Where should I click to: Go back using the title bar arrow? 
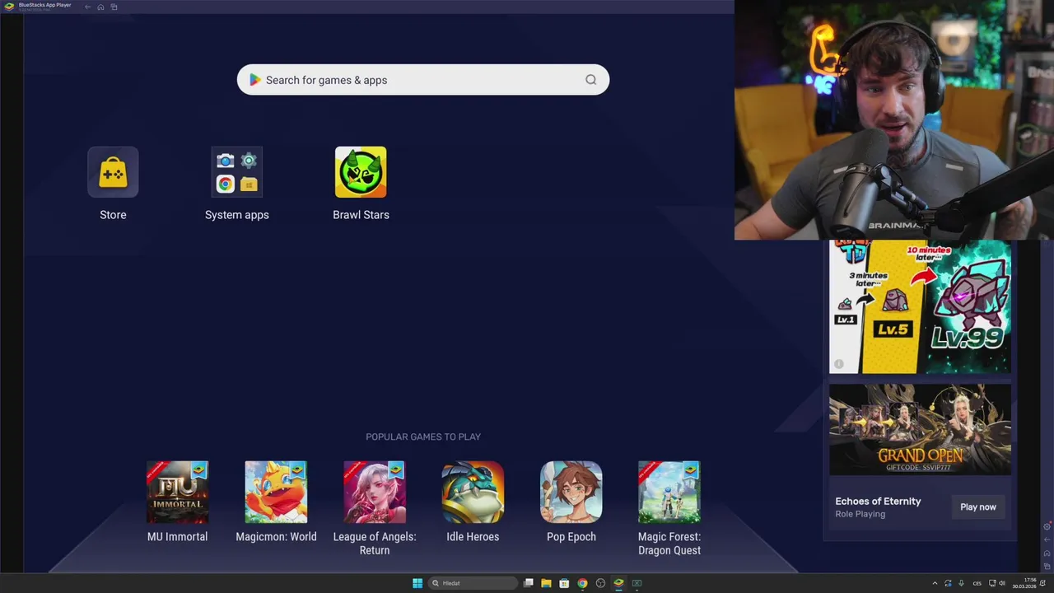(x=87, y=7)
